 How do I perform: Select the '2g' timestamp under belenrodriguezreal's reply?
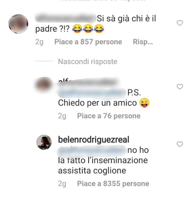(x=62, y=184)
